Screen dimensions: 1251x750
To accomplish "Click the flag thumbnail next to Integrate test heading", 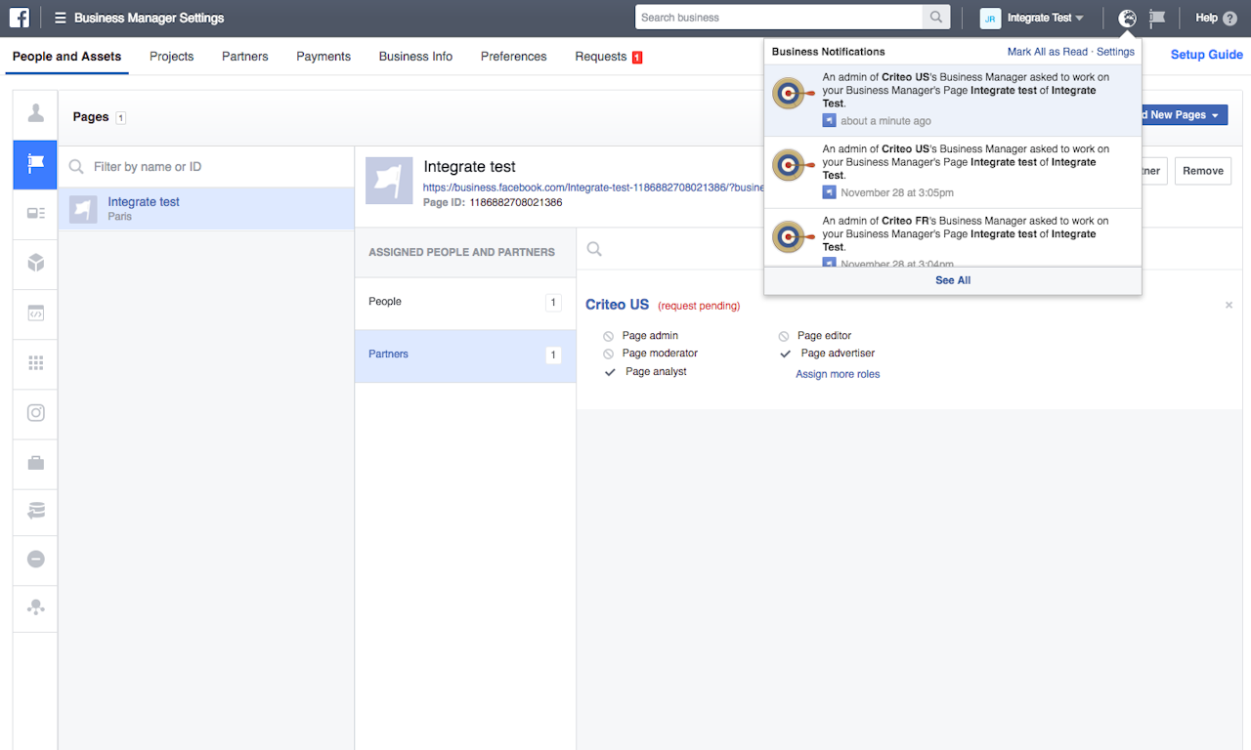I will tap(389, 181).
